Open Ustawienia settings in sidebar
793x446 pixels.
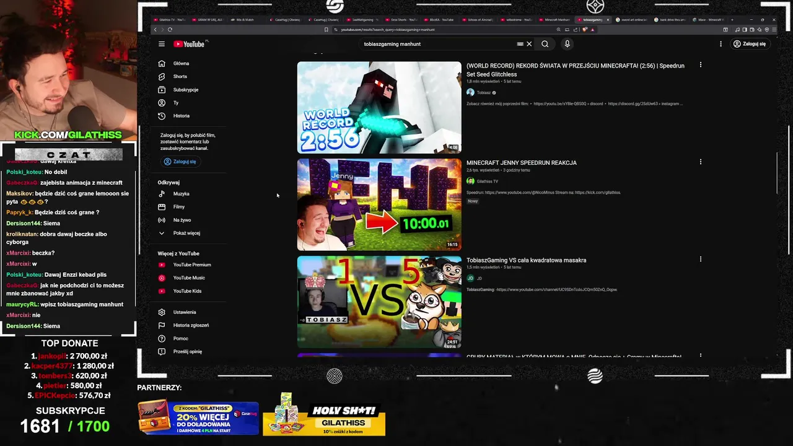[x=184, y=312]
